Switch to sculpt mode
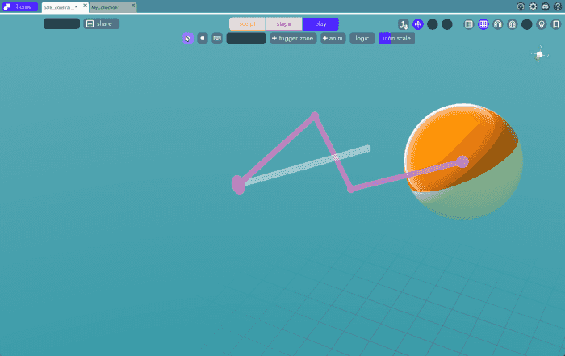The width and height of the screenshot is (565, 356). coord(246,23)
